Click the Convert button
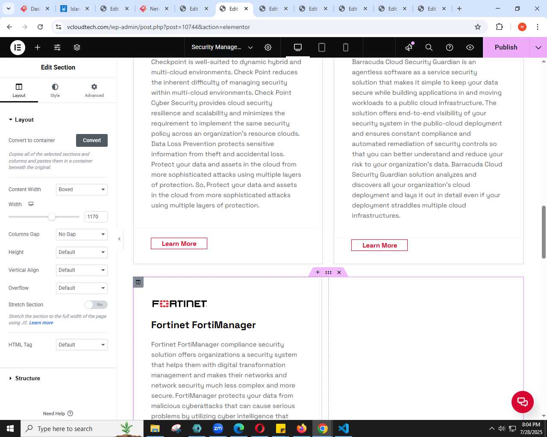This screenshot has width=547, height=437. coord(92,140)
